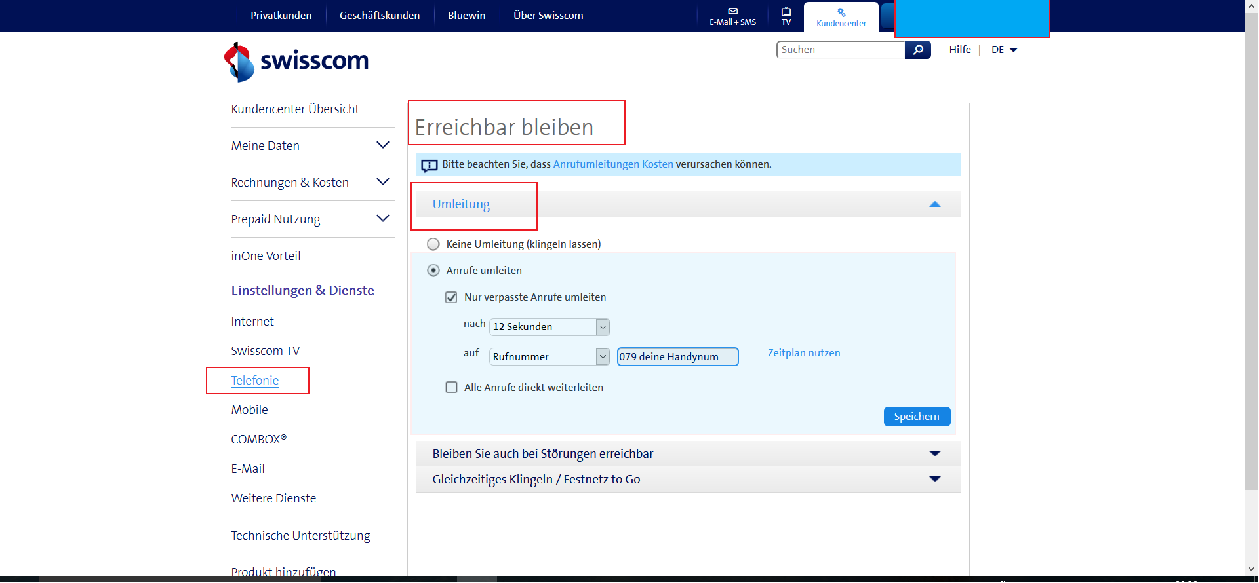This screenshot has height=583, width=1259.
Task: Enable 'Alle Anrufe direkt weiterleiten' checkbox
Action: click(x=451, y=388)
